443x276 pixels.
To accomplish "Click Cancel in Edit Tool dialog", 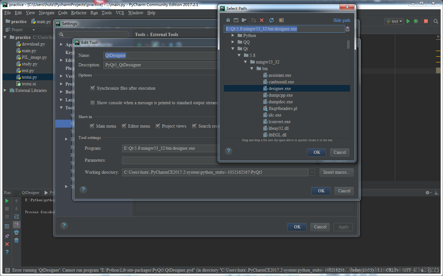I will pyautogui.click(x=344, y=191).
